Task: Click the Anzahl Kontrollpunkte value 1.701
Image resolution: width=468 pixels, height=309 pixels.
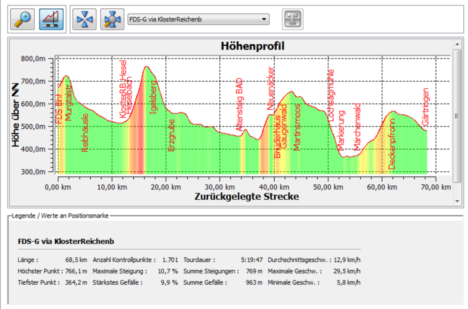Action: point(170,260)
